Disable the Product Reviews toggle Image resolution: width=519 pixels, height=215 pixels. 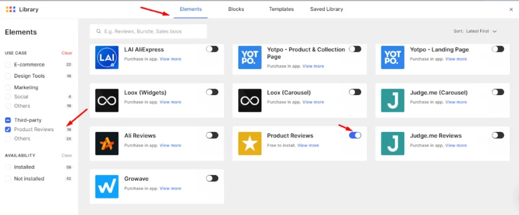point(355,135)
